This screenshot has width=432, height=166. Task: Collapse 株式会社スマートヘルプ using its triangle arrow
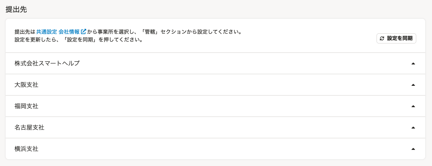coord(413,63)
